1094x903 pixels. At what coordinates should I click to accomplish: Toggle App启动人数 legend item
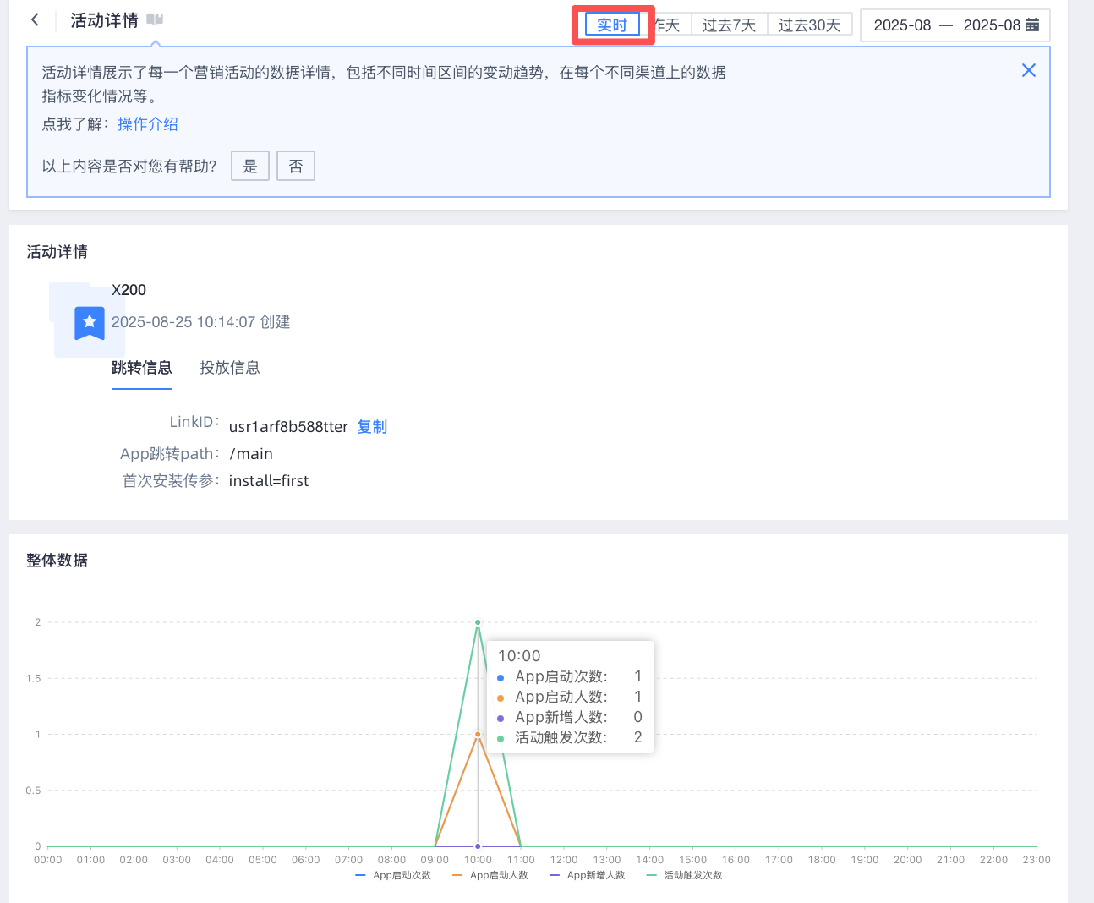pos(490,875)
